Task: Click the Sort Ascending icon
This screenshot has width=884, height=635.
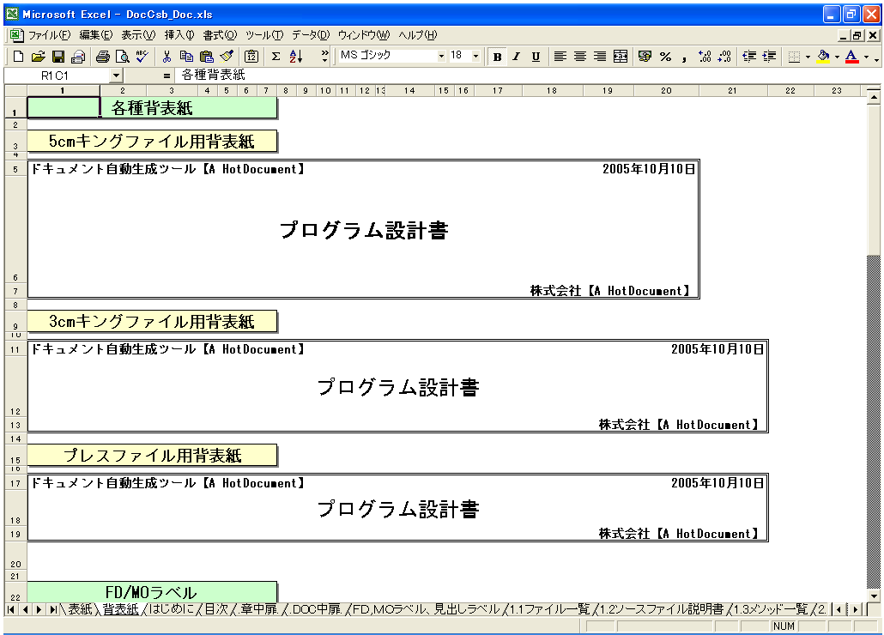Action: click(296, 57)
